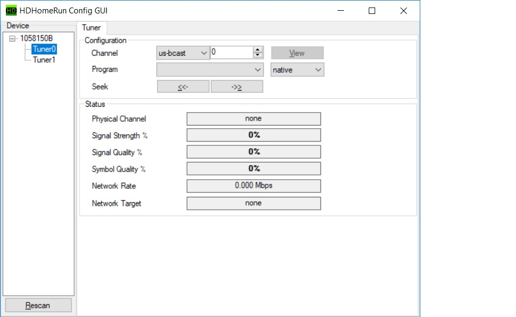Click the Network Target label

(117, 203)
